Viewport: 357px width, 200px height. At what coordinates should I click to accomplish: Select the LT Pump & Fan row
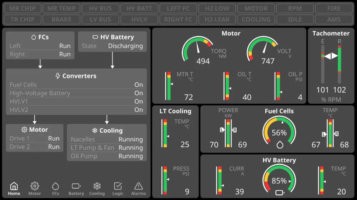pyautogui.click(x=107, y=147)
